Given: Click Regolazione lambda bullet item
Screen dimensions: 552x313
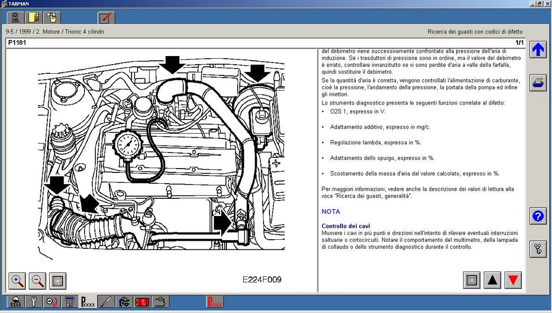Looking at the screenshot, I should 376,142.
